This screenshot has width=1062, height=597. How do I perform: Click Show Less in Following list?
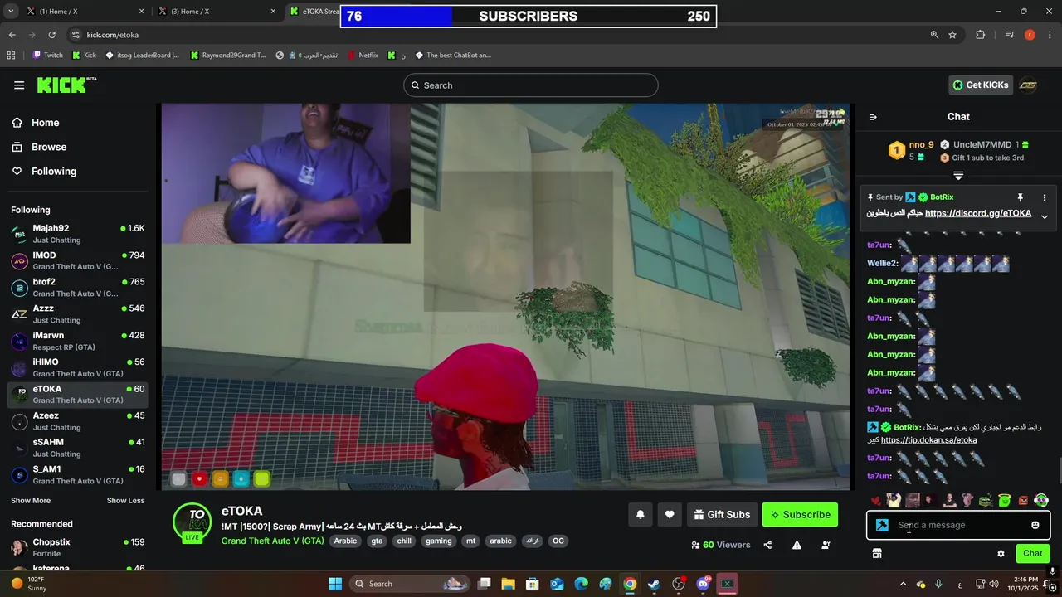[125, 500]
